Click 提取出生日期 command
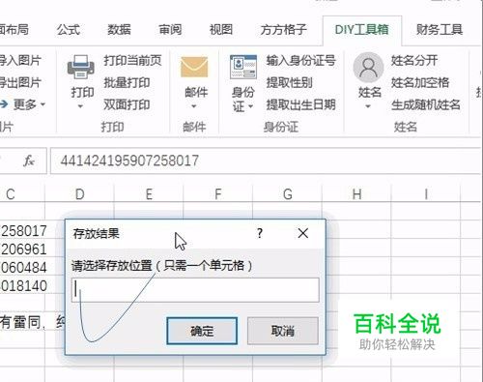This screenshot has width=483, height=382. pyautogui.click(x=301, y=104)
